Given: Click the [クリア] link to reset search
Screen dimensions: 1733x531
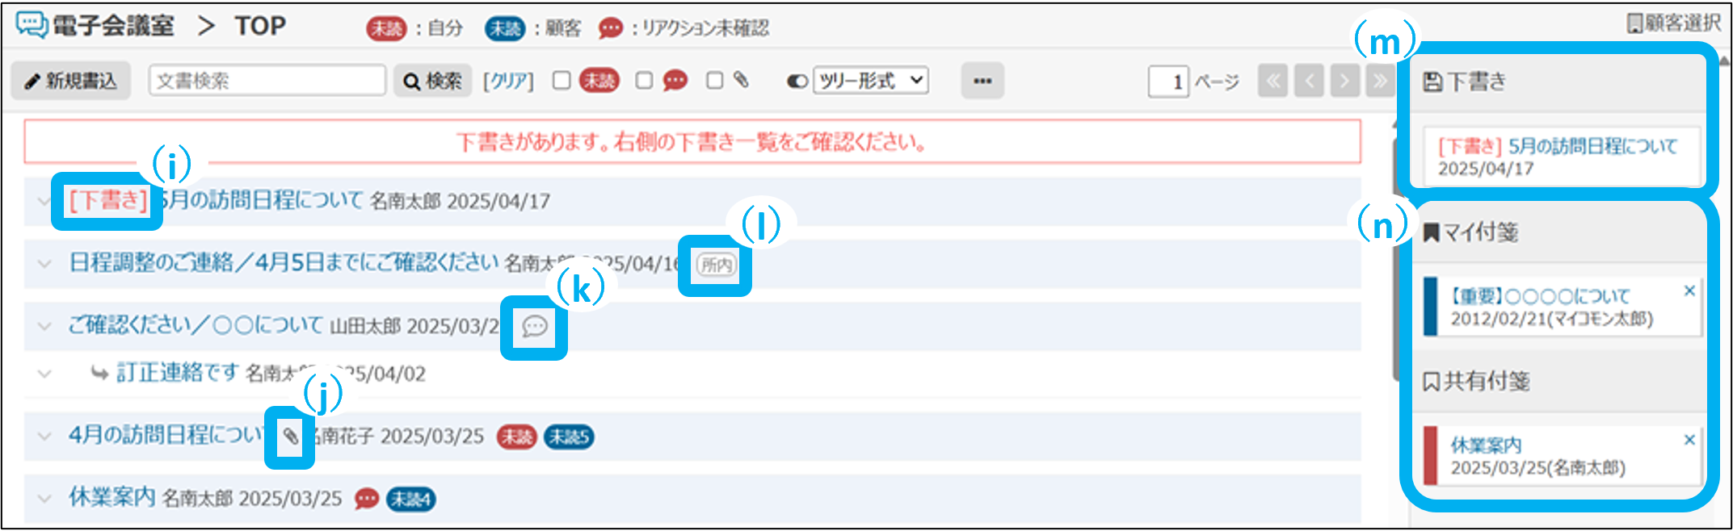Looking at the screenshot, I should [508, 82].
